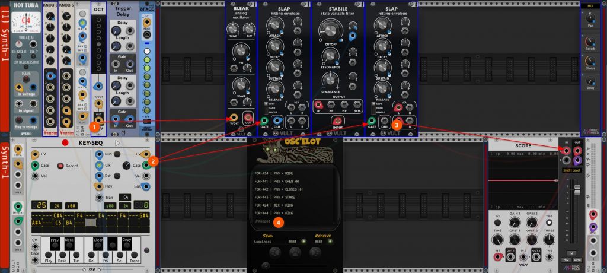The width and height of the screenshot is (607, 273).
Task: Toggle the MON button on the mixer
Action: 577,260
